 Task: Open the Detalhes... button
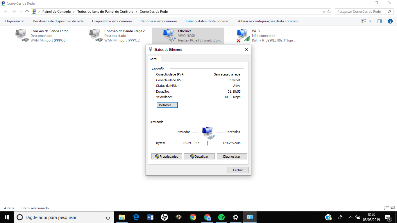click(x=167, y=105)
